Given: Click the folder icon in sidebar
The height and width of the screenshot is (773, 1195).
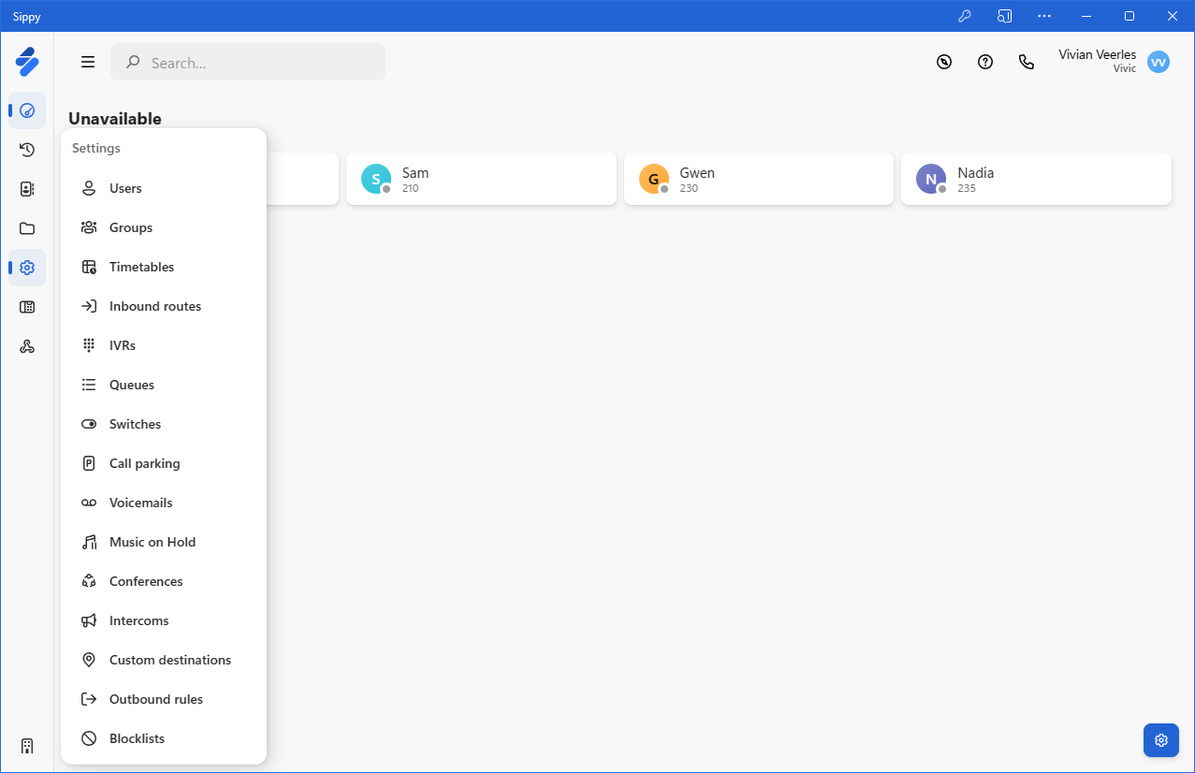Looking at the screenshot, I should [x=27, y=228].
